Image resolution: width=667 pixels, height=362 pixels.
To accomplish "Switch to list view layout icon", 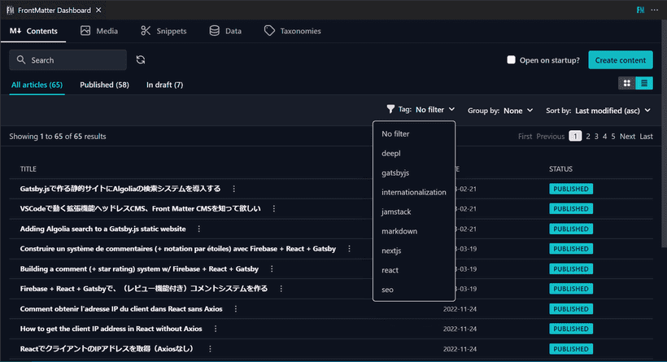I will coord(643,83).
